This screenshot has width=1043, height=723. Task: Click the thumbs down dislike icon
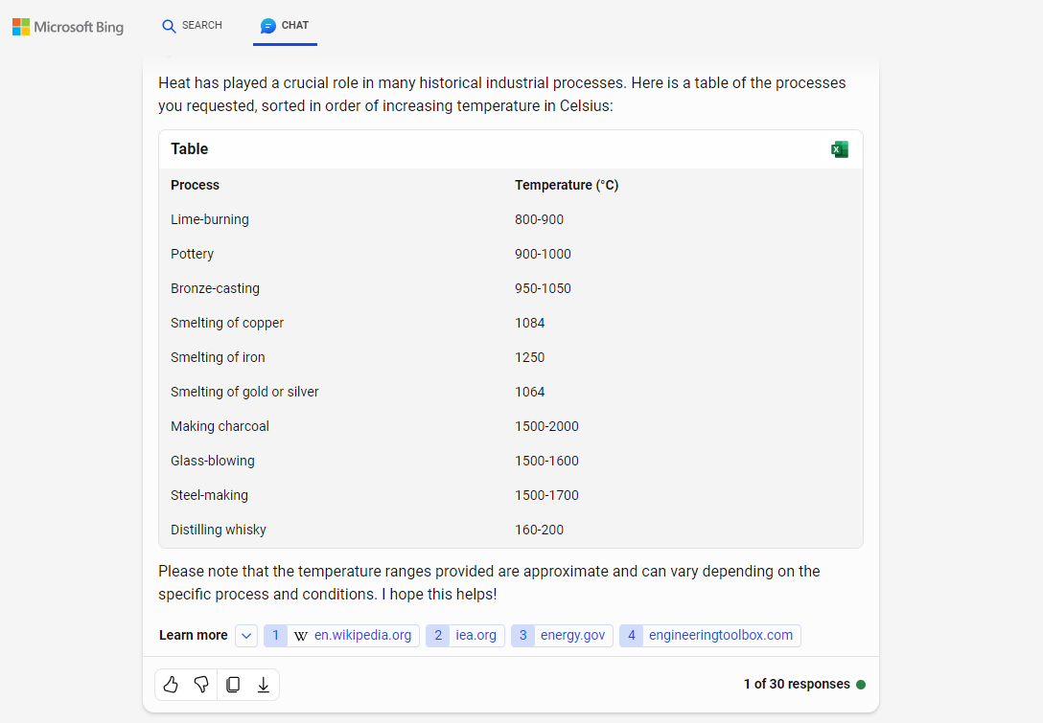(201, 684)
